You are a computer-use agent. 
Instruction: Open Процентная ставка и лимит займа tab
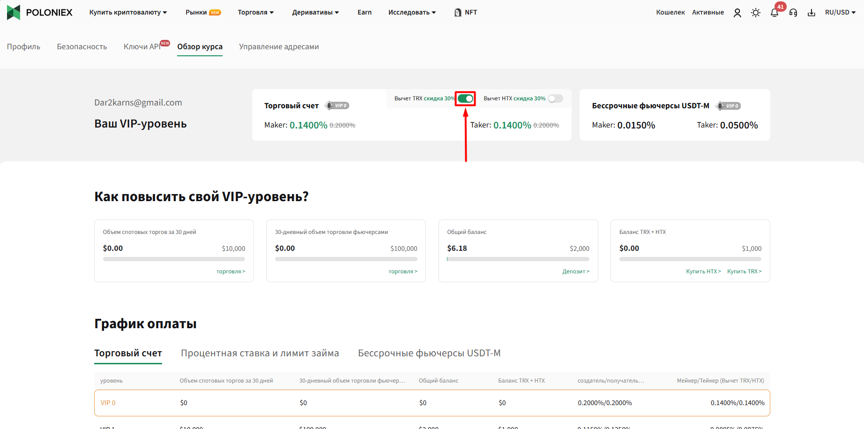(x=260, y=353)
